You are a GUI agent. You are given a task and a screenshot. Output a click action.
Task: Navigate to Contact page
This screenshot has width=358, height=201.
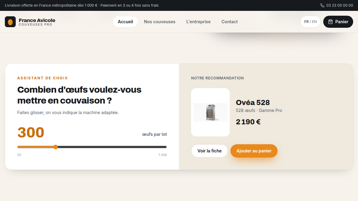point(229,22)
